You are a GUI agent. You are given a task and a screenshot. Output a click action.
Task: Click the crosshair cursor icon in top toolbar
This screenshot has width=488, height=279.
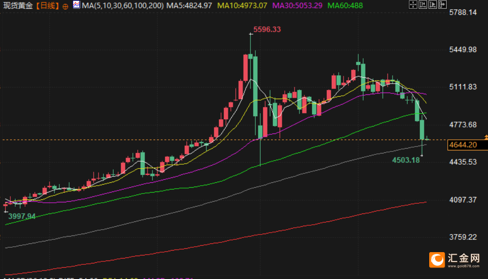[413, 5]
